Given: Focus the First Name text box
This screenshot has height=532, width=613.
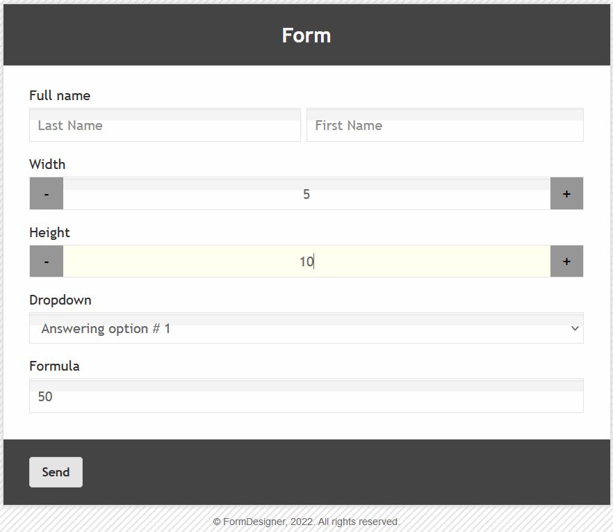Looking at the screenshot, I should 445,126.
